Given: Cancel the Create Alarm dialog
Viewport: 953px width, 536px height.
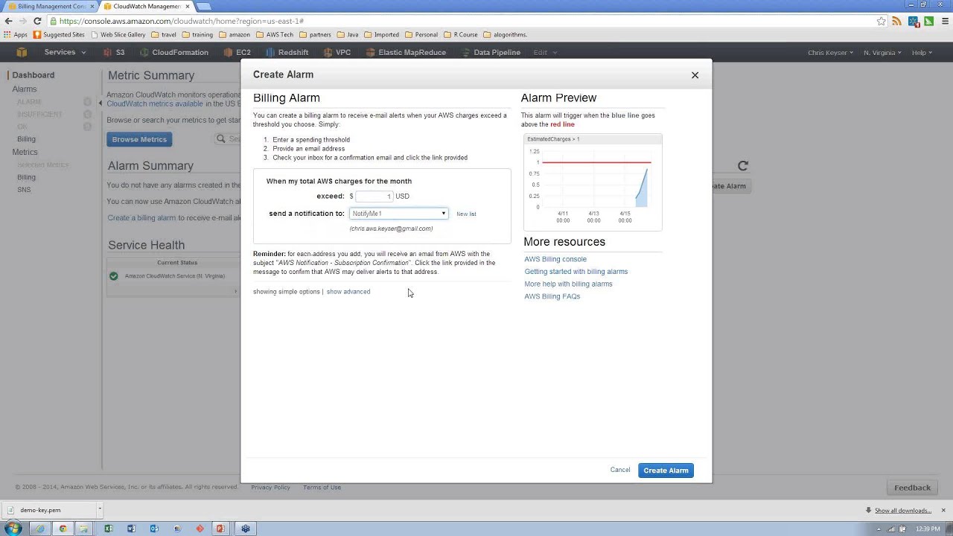Looking at the screenshot, I should 620,470.
